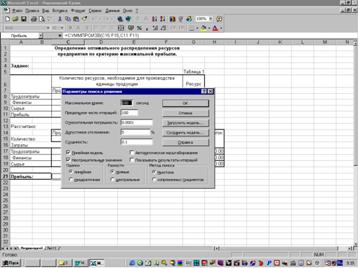Image resolution: width=358 pixels, height=268 pixels.
Task: Click the AutoSum sigma icon
Action: [x=138, y=19]
